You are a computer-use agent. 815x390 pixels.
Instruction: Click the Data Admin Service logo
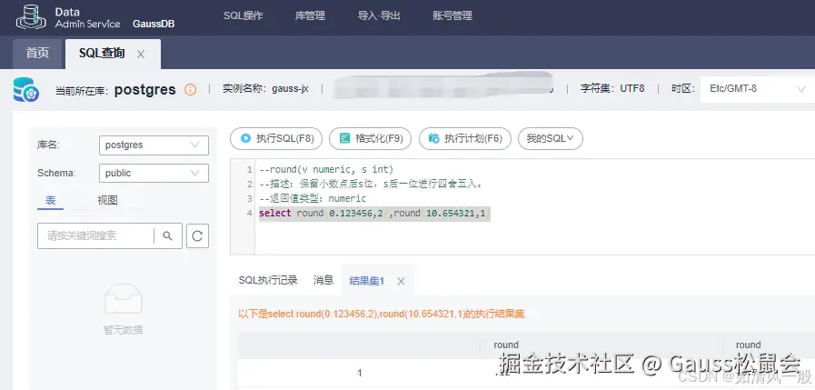[x=67, y=17]
